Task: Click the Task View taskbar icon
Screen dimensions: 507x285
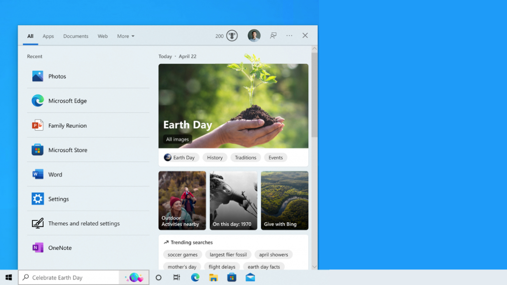Action: click(176, 277)
